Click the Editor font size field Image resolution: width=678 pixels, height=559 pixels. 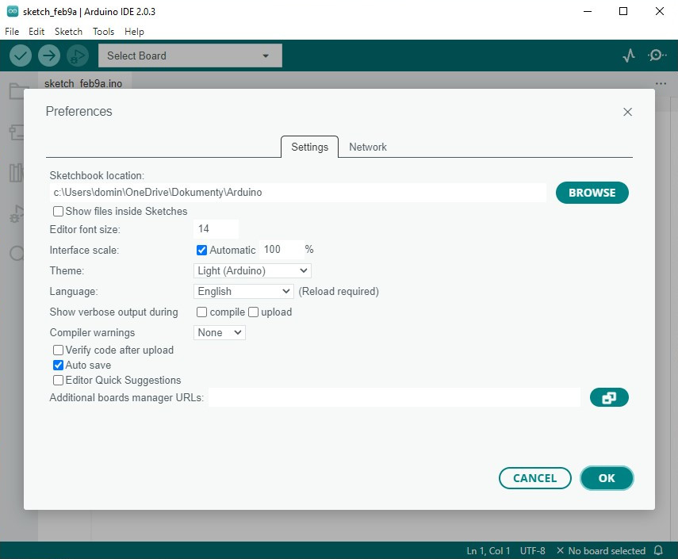pyautogui.click(x=216, y=229)
